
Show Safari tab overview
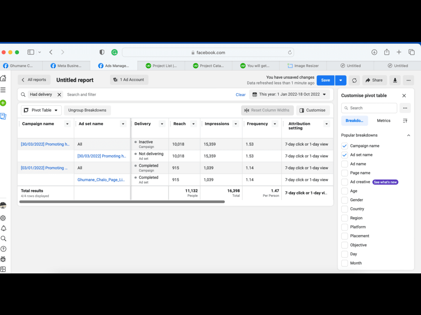(412, 52)
